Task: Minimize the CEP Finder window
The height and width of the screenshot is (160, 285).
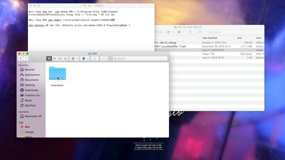Action: pyautogui.click(x=23, y=53)
